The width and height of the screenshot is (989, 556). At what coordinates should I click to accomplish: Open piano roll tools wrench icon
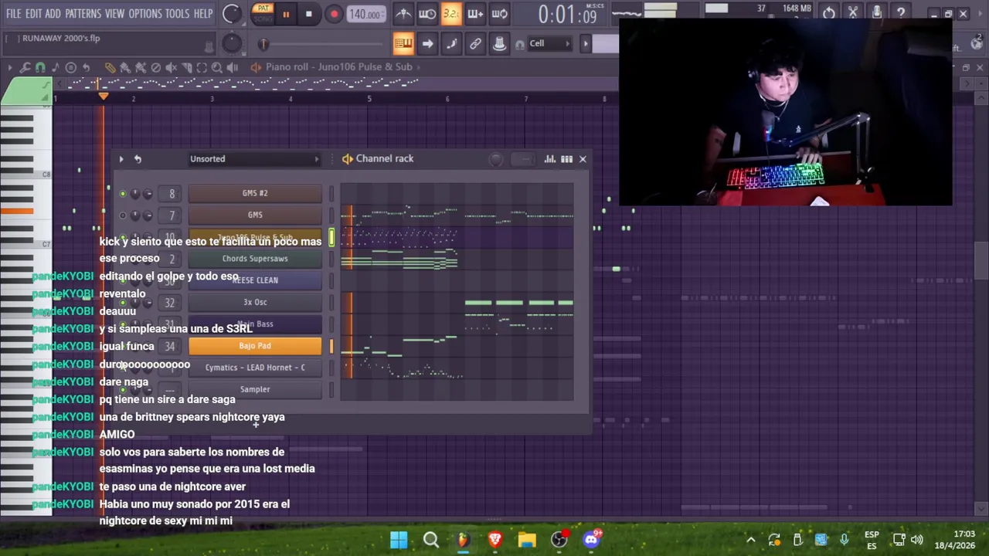pyautogui.click(x=25, y=68)
